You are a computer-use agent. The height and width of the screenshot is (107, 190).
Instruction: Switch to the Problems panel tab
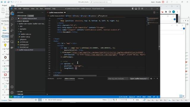tap(51, 78)
